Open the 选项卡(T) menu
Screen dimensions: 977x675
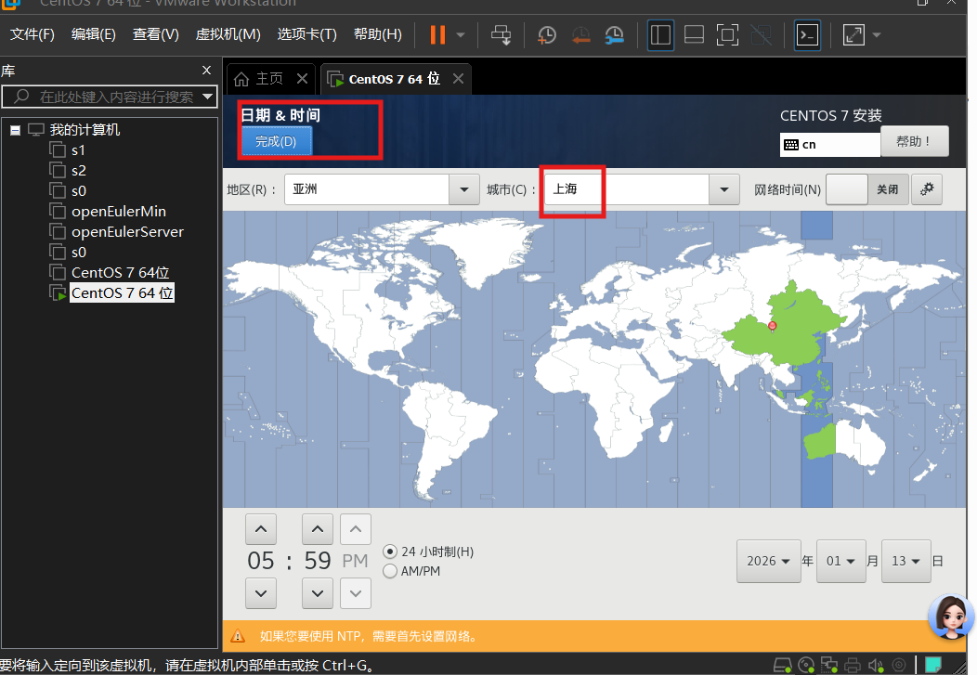pyautogui.click(x=307, y=34)
